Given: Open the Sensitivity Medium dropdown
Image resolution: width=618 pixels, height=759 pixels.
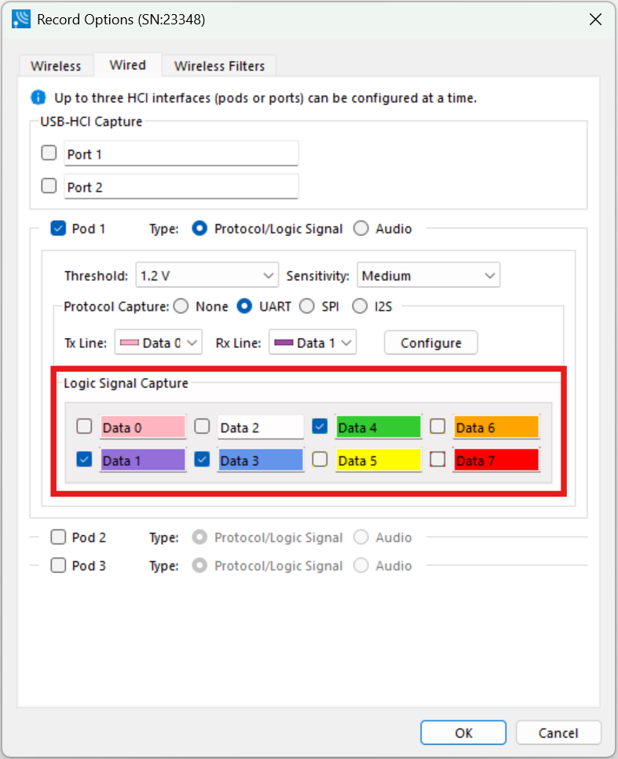Looking at the screenshot, I should (x=428, y=276).
